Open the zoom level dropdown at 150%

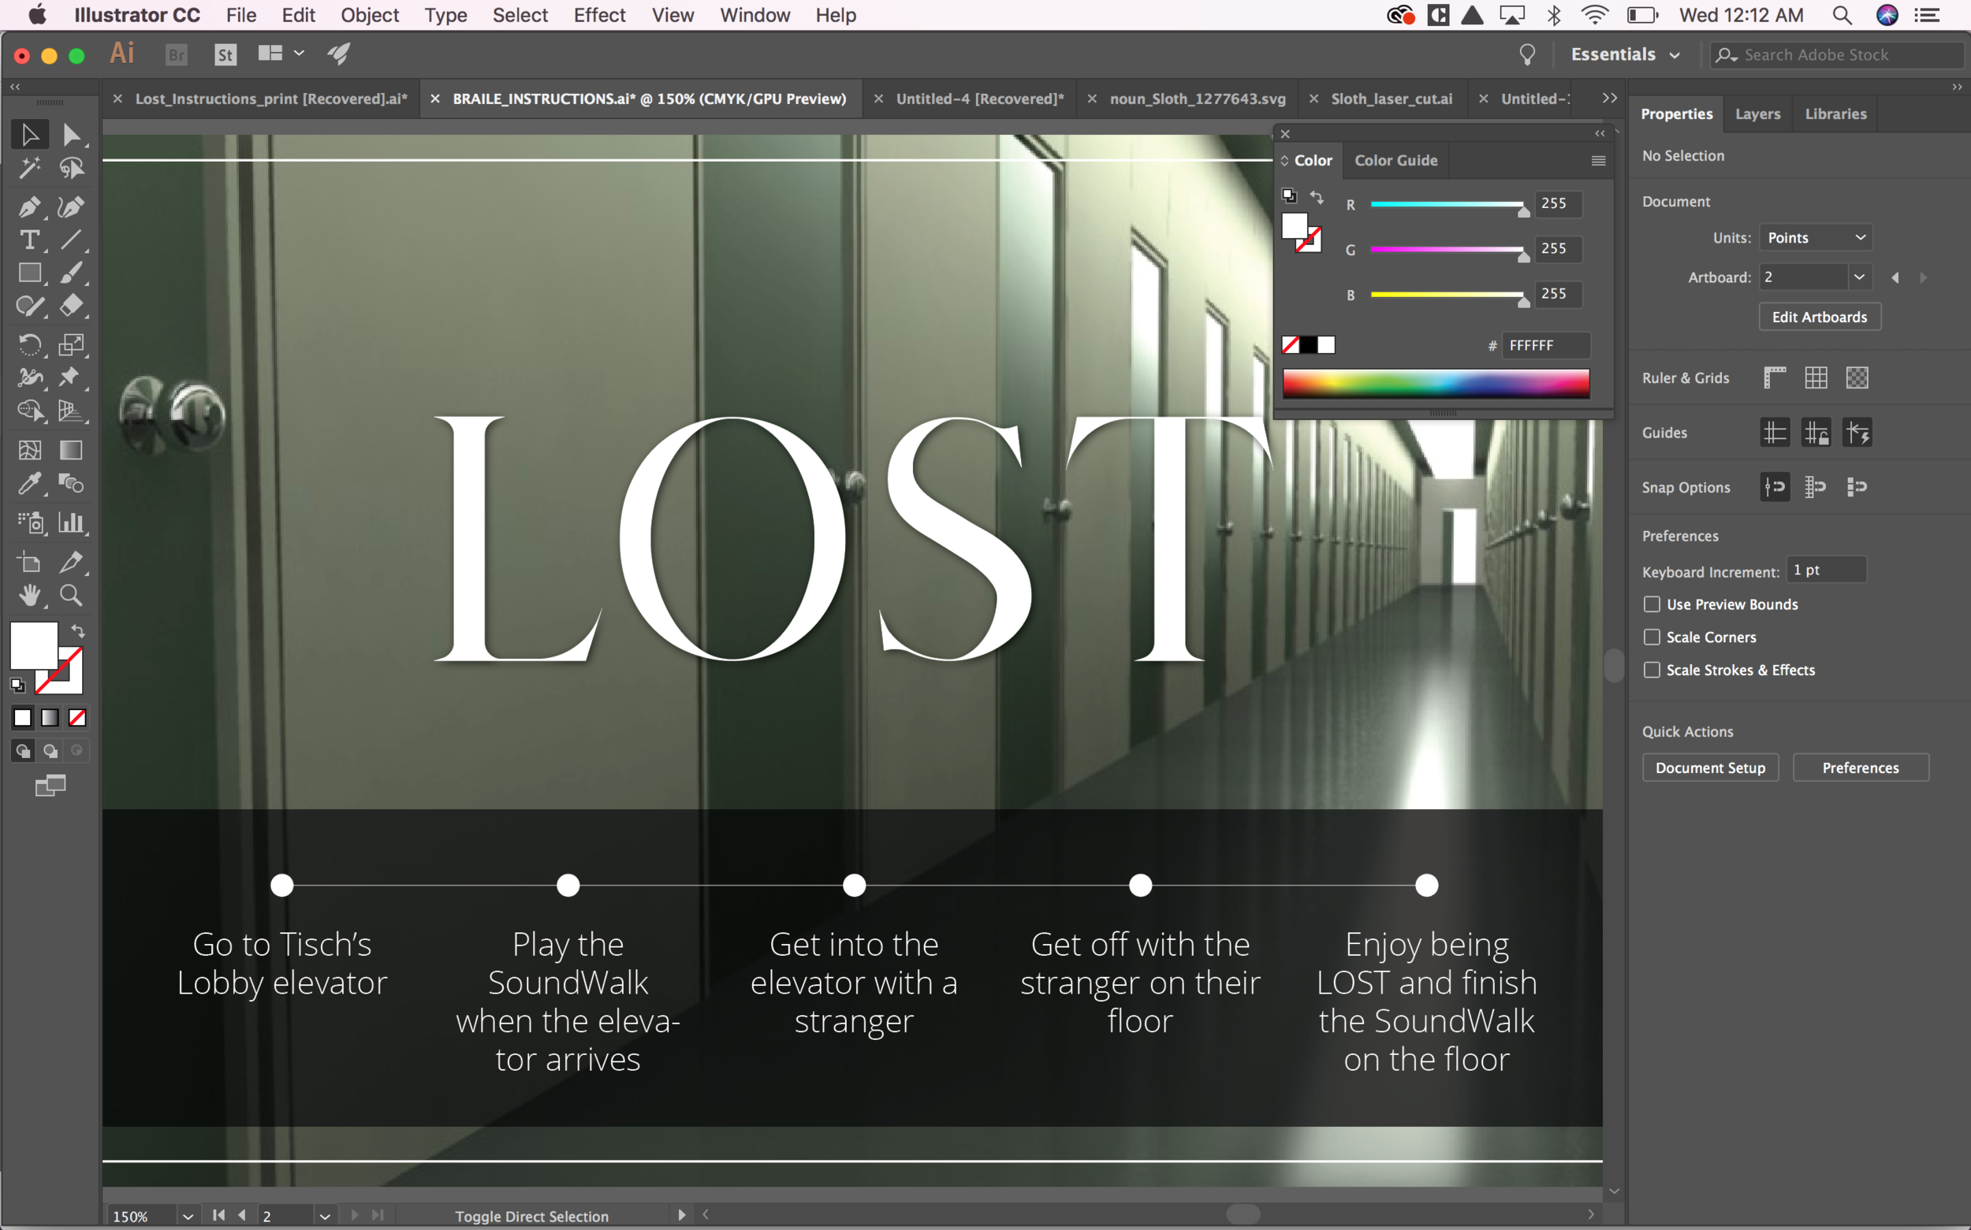coord(188,1216)
